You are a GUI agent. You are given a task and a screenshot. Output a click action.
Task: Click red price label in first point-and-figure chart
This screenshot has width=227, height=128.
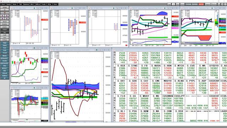pos(45,20)
